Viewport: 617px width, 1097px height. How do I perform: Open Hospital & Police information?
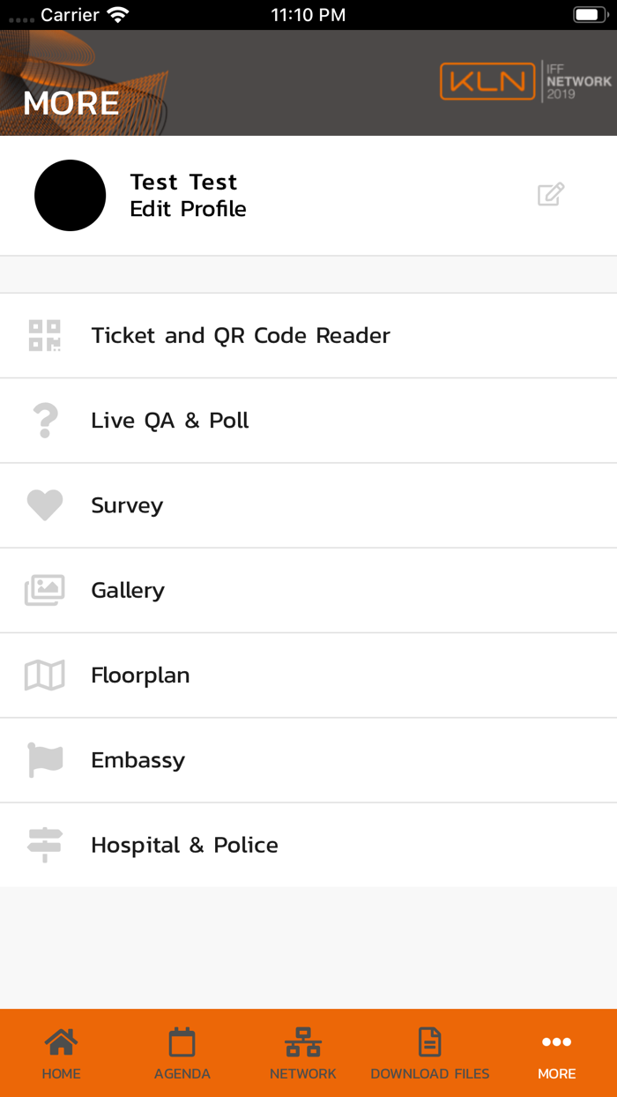(184, 845)
